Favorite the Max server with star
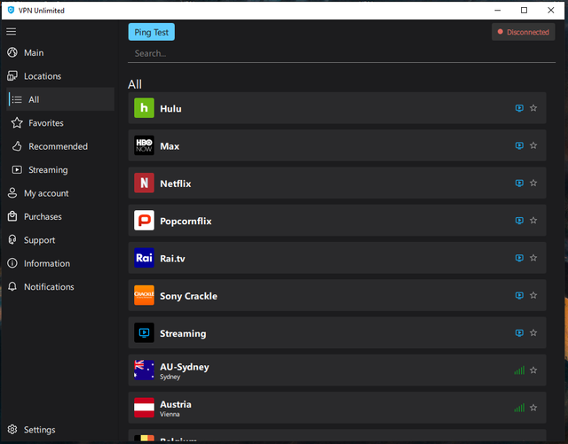 pos(533,145)
